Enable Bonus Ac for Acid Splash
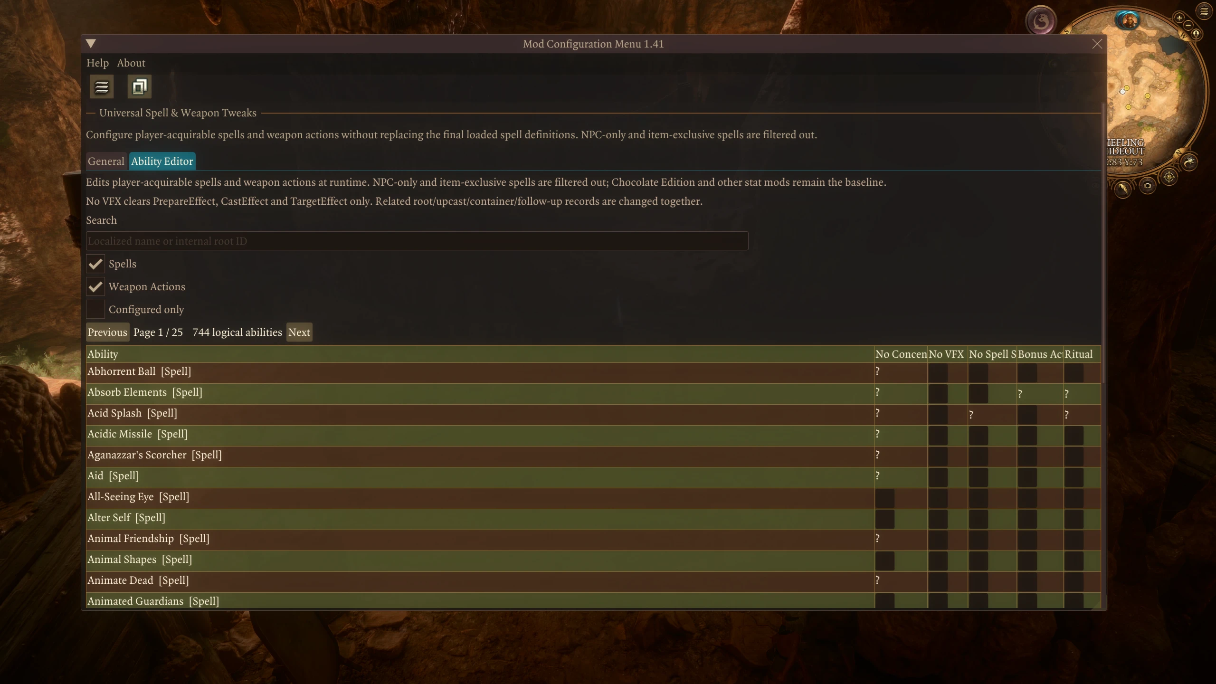The width and height of the screenshot is (1216, 684). (x=1027, y=415)
